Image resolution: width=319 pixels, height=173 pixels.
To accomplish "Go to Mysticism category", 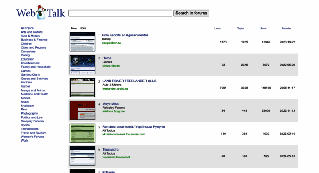I will (27, 106).
